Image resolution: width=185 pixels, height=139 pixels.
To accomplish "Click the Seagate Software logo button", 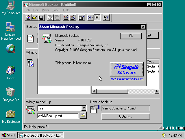I will tap(127, 69).
